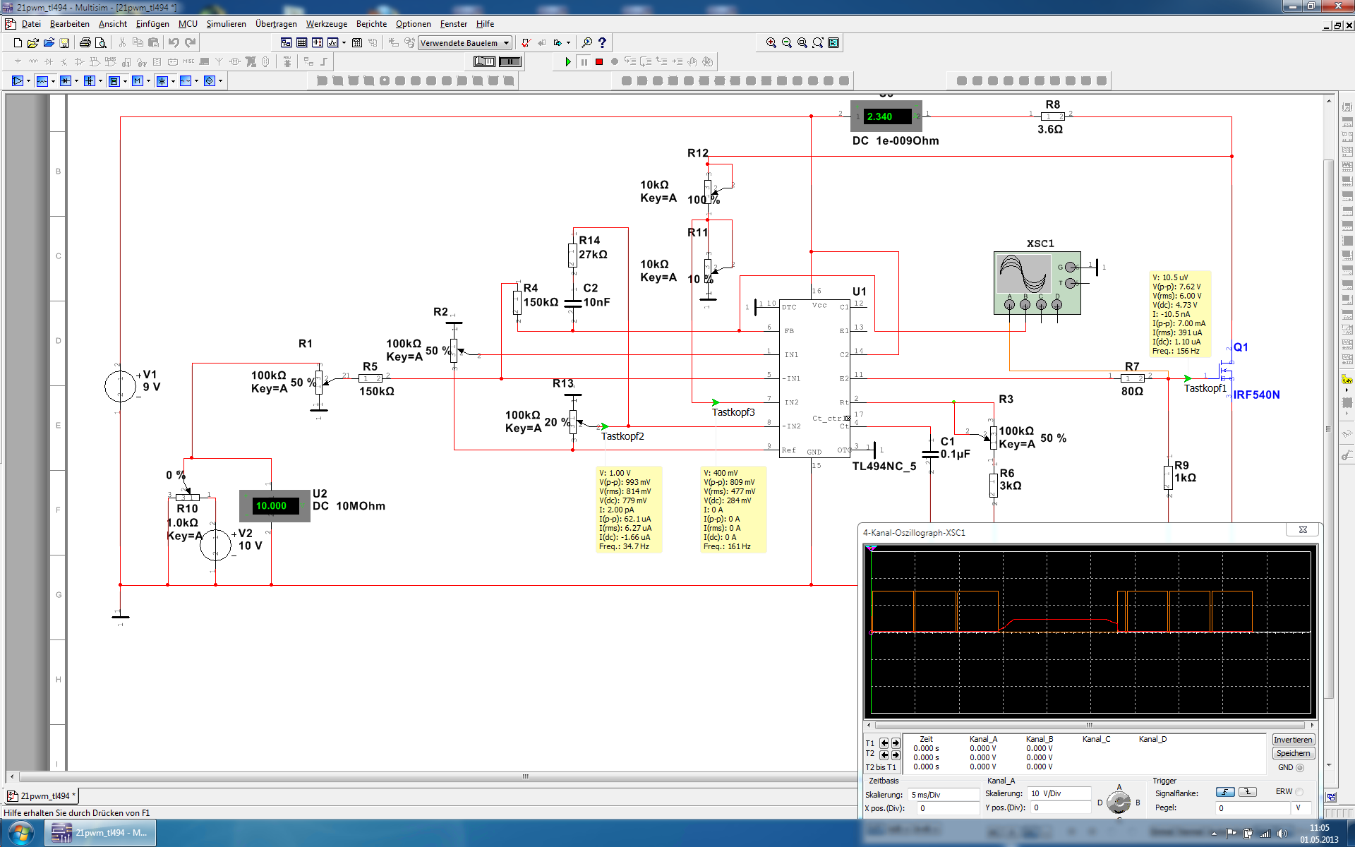Print the circuit schematic
Viewport: 1355px width, 847px height.
(85, 43)
